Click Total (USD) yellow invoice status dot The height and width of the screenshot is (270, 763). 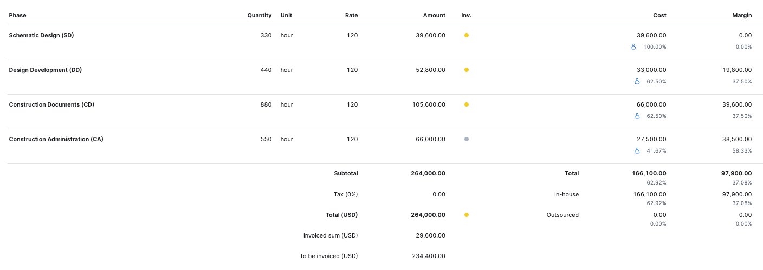pos(467,215)
